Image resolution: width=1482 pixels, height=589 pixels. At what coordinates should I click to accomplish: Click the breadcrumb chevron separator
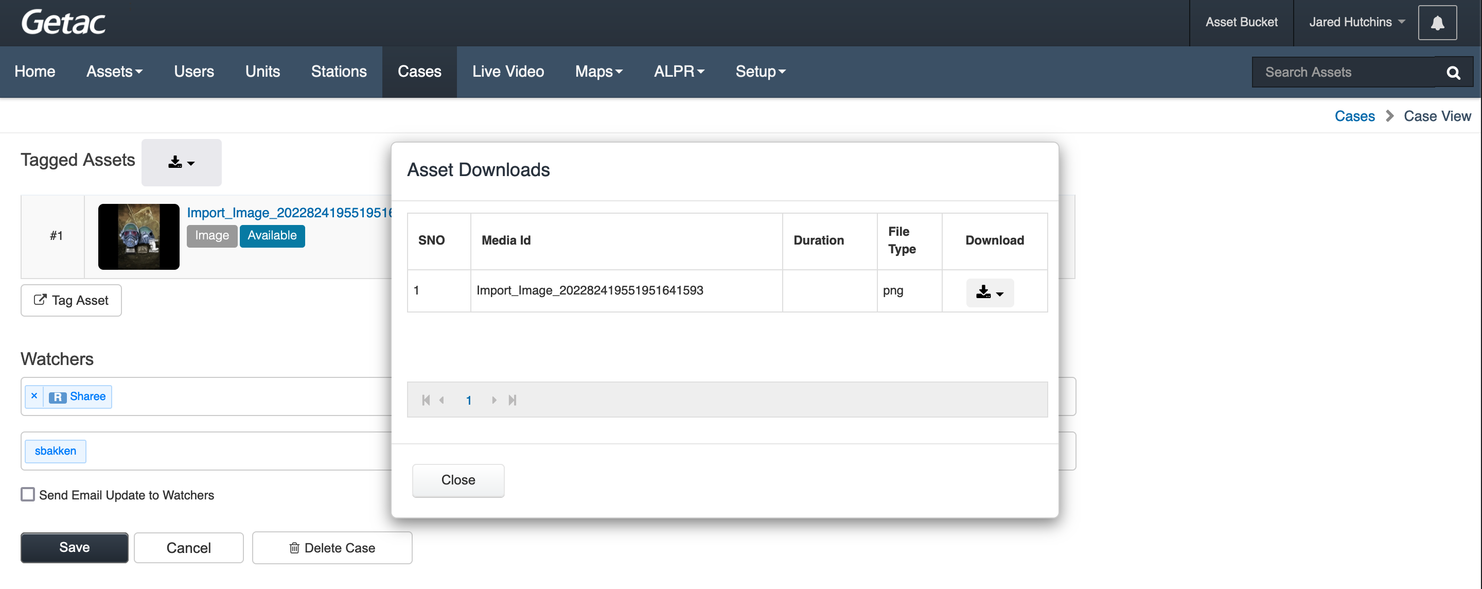point(1389,116)
